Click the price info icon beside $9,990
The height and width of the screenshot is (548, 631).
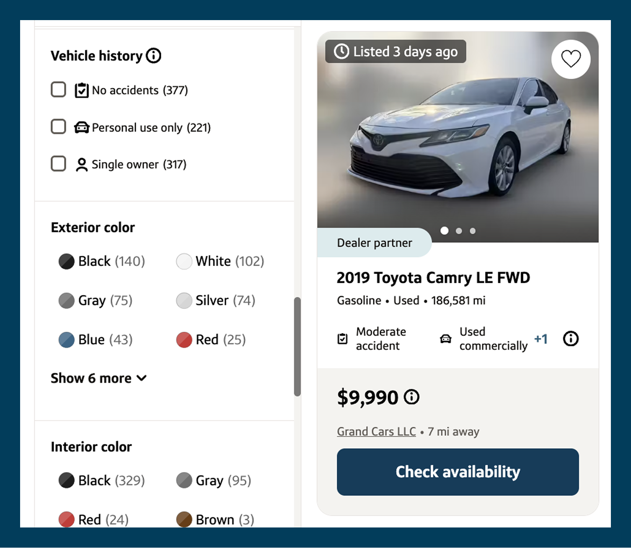(411, 396)
